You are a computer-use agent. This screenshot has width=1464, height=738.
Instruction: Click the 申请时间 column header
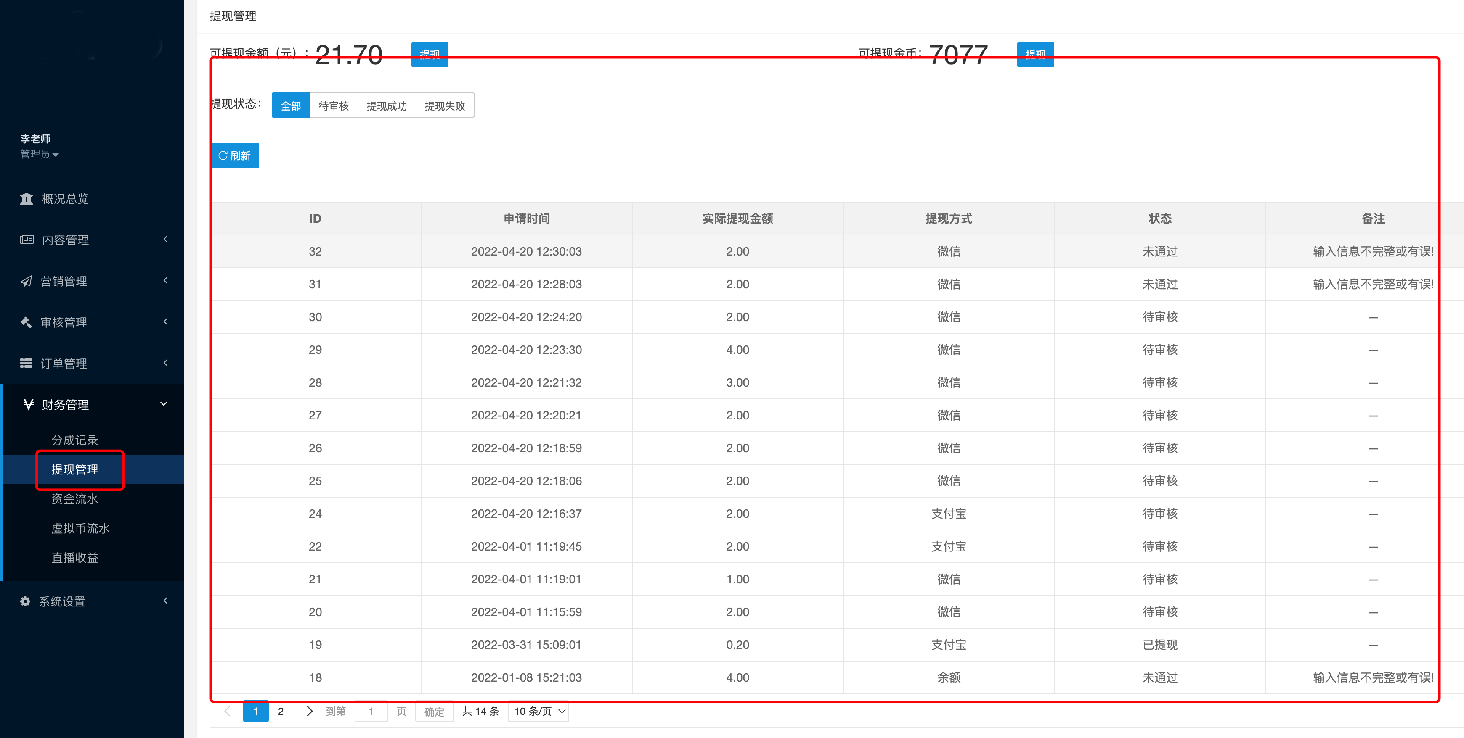point(526,219)
